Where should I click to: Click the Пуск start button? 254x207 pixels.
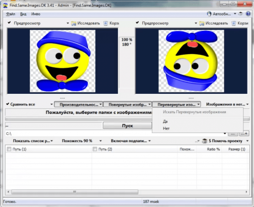(x=127, y=126)
